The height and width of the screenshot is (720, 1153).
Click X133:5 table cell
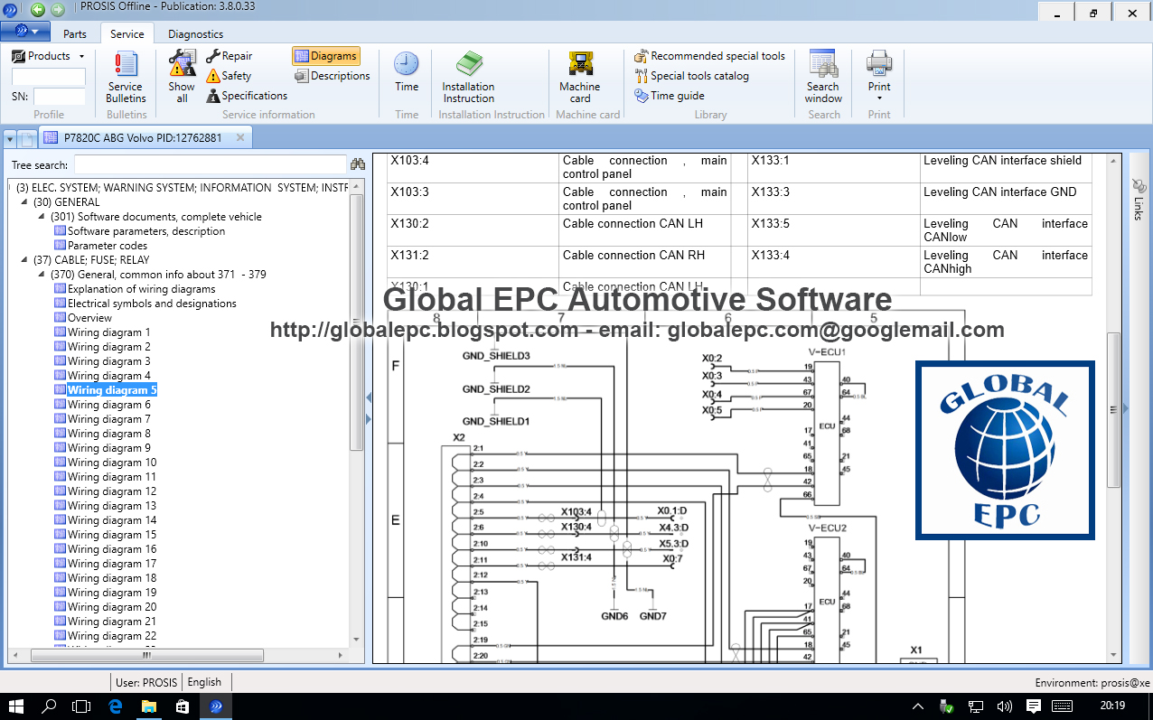(834, 230)
